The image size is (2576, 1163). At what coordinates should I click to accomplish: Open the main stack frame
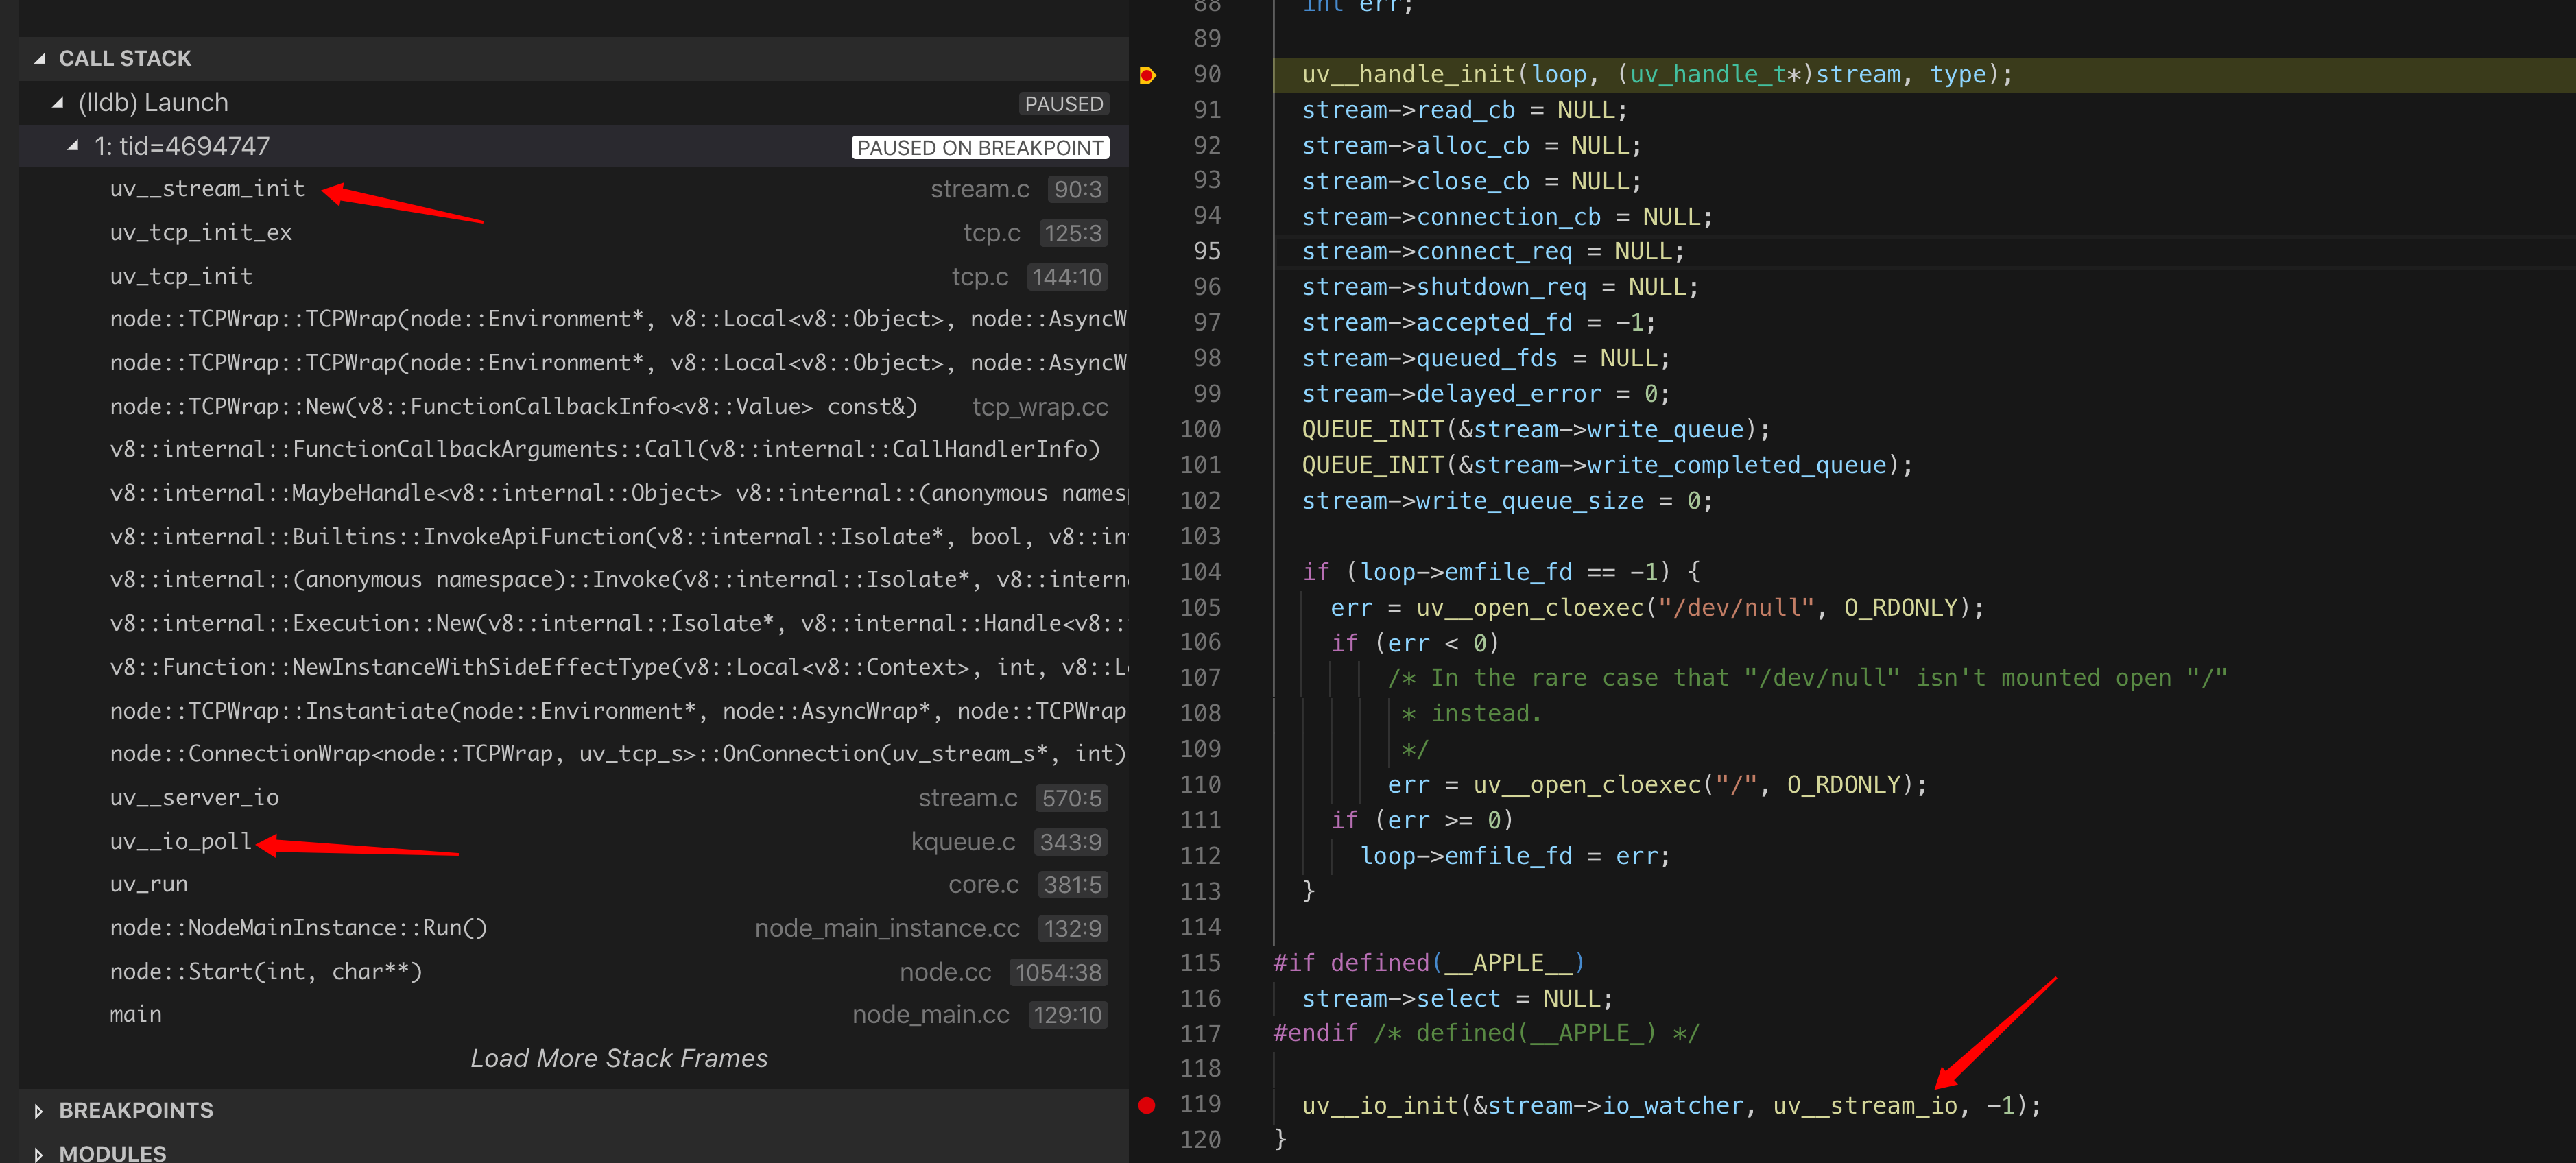point(136,1015)
